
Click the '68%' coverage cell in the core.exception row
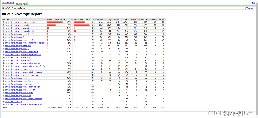pos(69,90)
